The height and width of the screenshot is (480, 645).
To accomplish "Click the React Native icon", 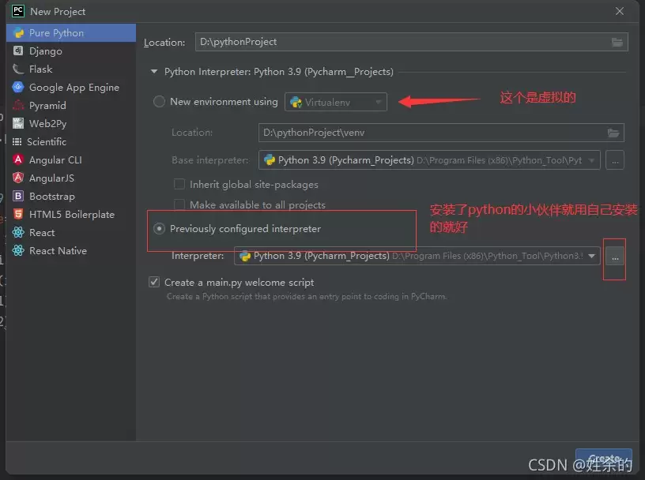I will 18,250.
